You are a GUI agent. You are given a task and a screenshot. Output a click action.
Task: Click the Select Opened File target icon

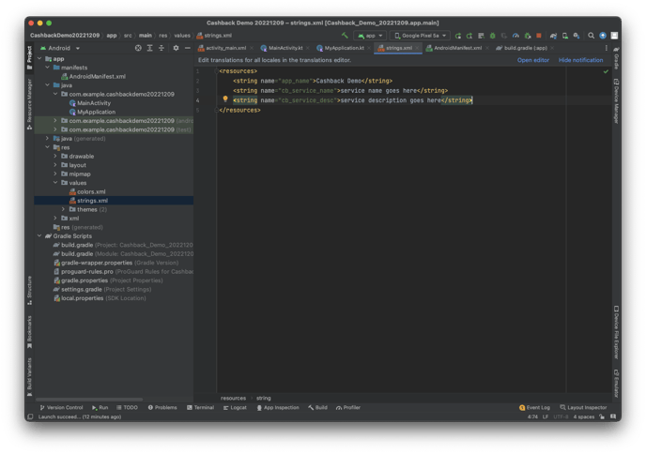(x=139, y=47)
